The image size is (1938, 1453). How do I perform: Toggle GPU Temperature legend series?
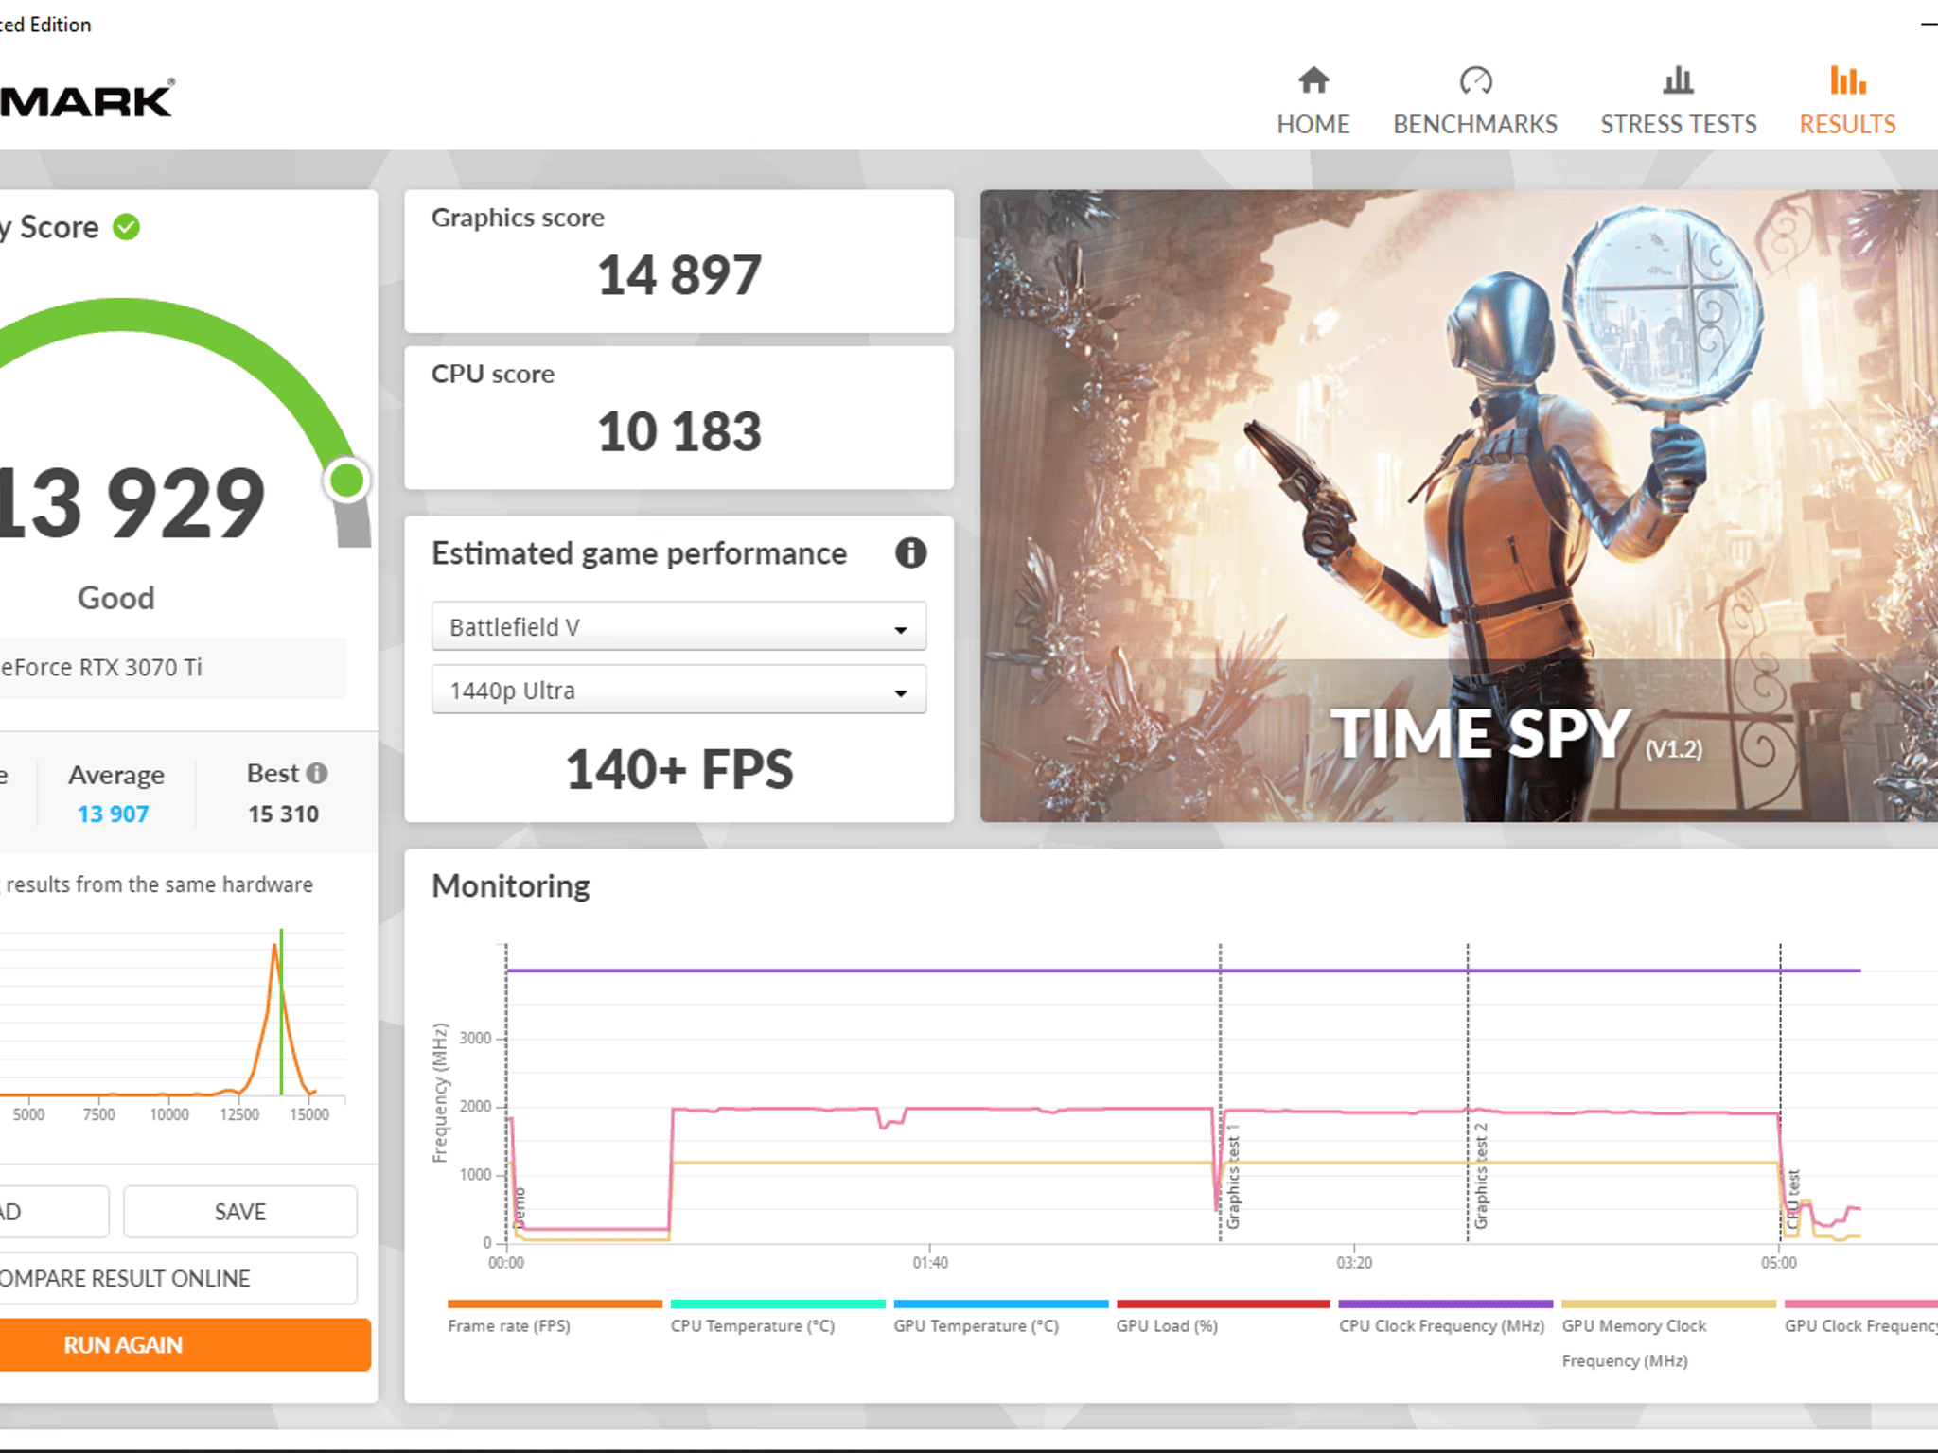pyautogui.click(x=1000, y=1318)
